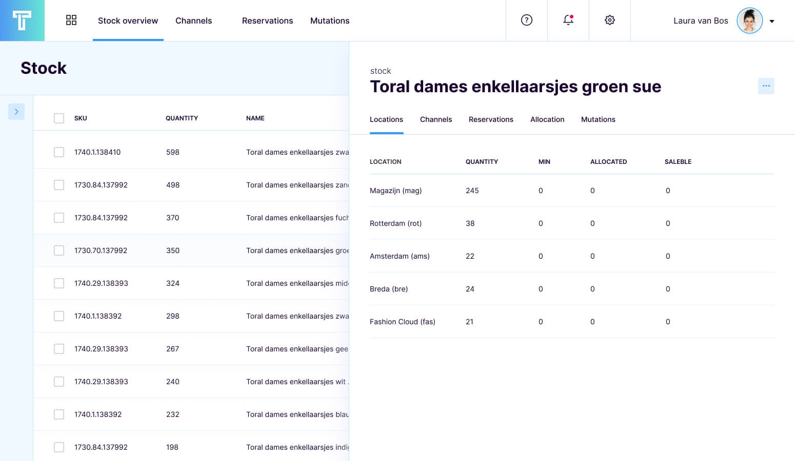Viewport: 795px width, 461px height.
Task: Check the box for SKU 1740.1.138410
Action: point(59,152)
